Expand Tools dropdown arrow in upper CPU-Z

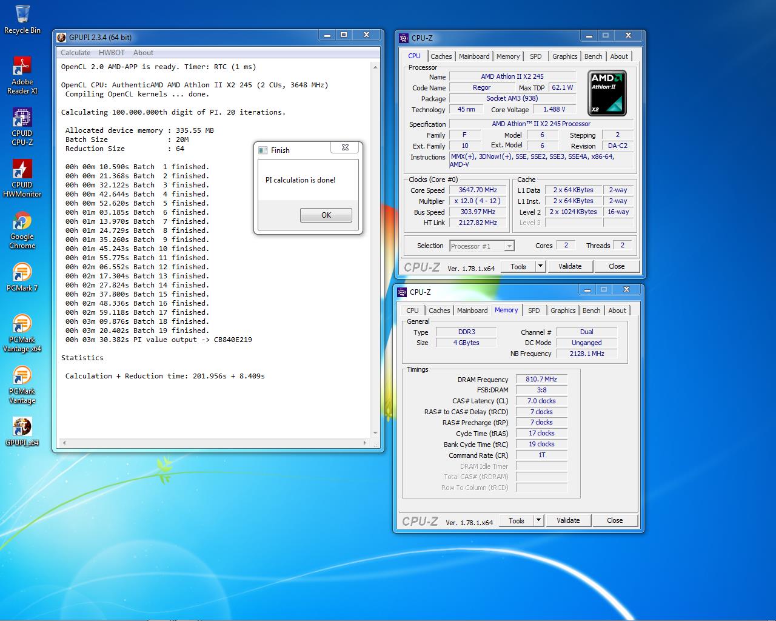pos(540,266)
